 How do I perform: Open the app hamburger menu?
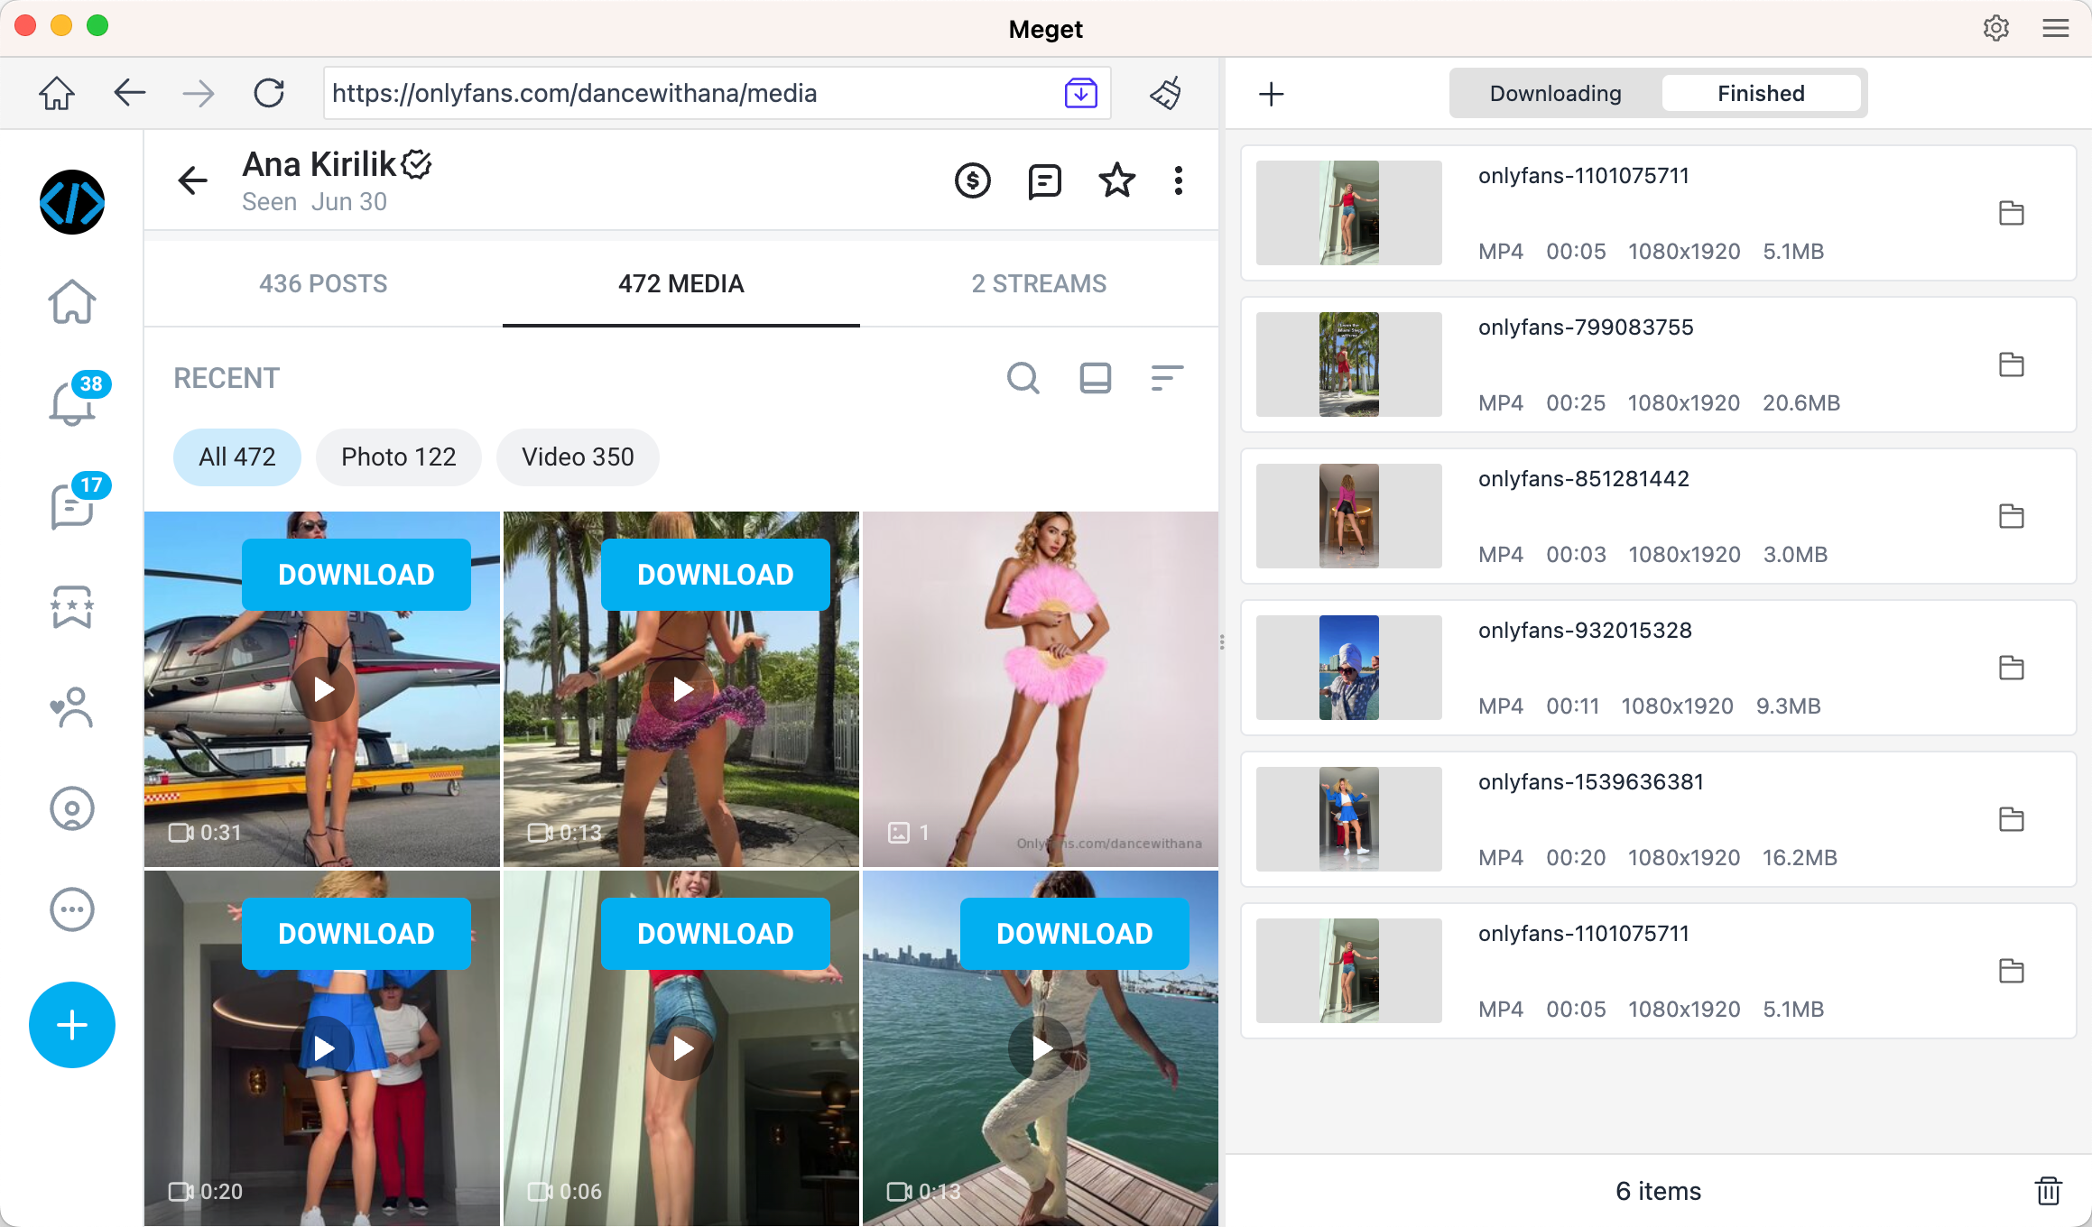(2054, 28)
